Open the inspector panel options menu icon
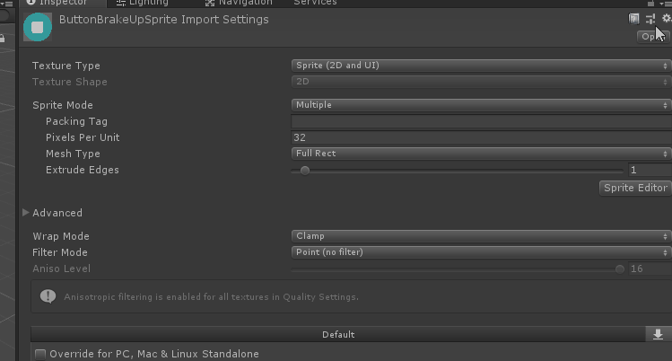 [666, 3]
